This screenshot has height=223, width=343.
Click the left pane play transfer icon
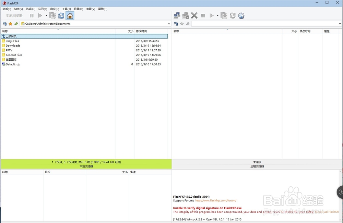click(40, 16)
